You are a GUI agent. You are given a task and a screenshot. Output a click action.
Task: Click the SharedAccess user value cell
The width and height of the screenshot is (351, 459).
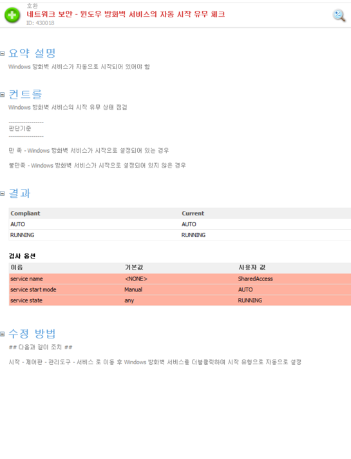click(x=255, y=278)
